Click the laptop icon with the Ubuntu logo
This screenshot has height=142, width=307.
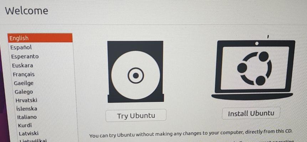tap(254, 70)
